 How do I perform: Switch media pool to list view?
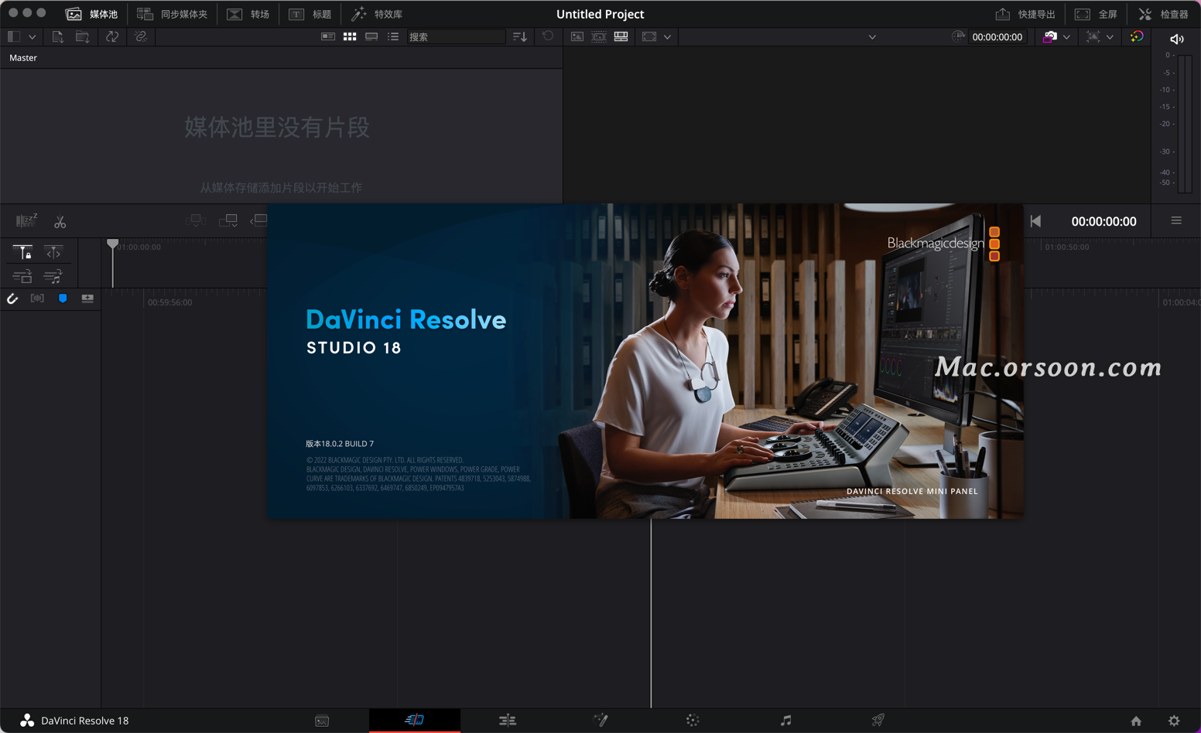tap(393, 36)
